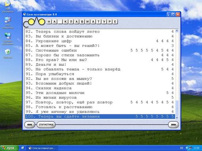The image size is (202, 151).
Task: Select lesson 97 Повтор, повтор, ещё раз повтор
Action: tap(100, 102)
